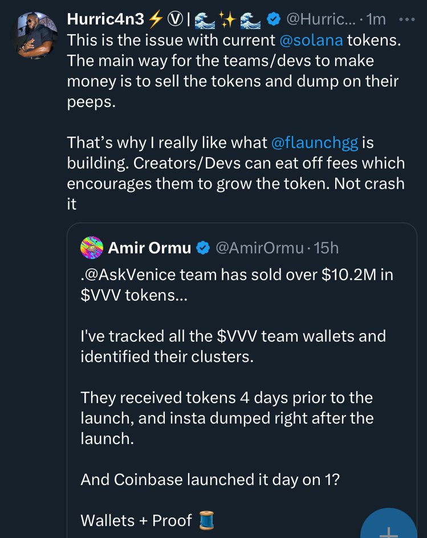This screenshot has height=538, width=427.
Task: Click Hurric4n3's blue verified badge
Action: (x=273, y=19)
